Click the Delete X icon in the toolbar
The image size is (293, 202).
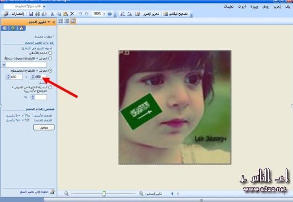[72, 14]
